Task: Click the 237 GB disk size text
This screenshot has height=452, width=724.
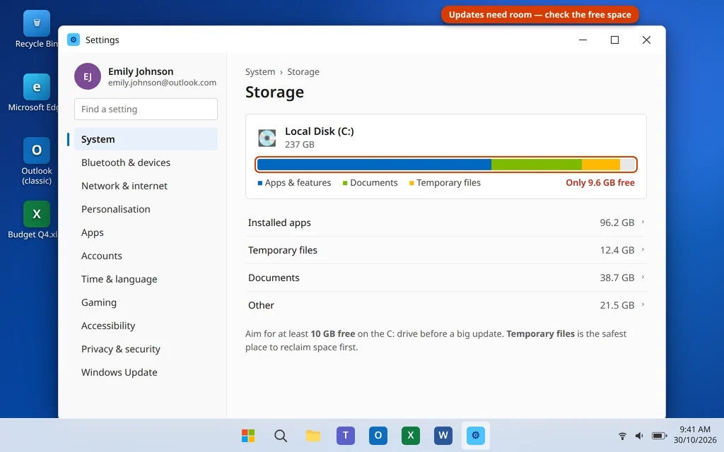Action: [299, 144]
